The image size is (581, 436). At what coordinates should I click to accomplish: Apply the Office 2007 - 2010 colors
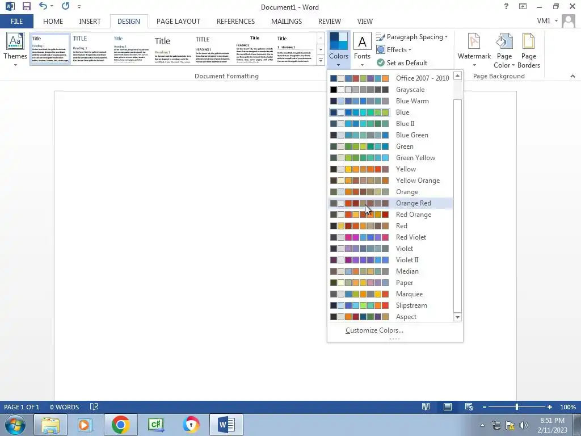tap(390, 78)
